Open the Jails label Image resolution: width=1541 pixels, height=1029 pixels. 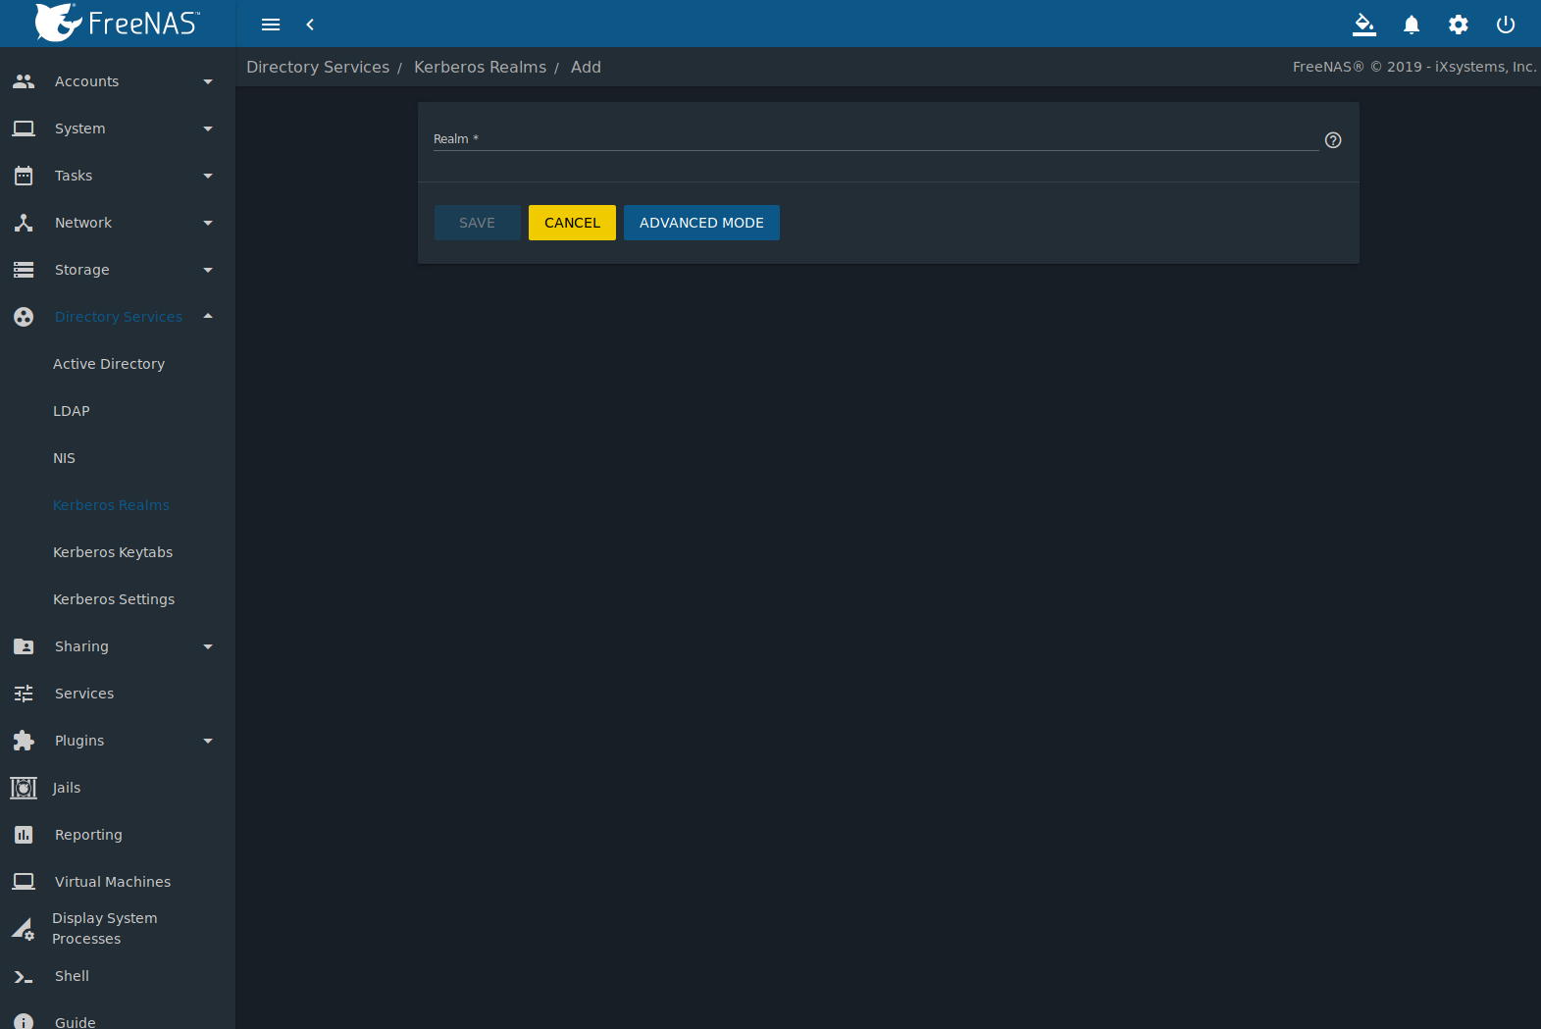click(67, 788)
